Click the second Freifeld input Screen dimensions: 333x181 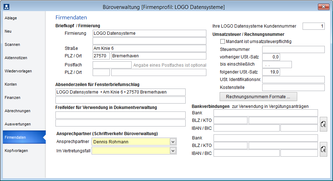121,123
